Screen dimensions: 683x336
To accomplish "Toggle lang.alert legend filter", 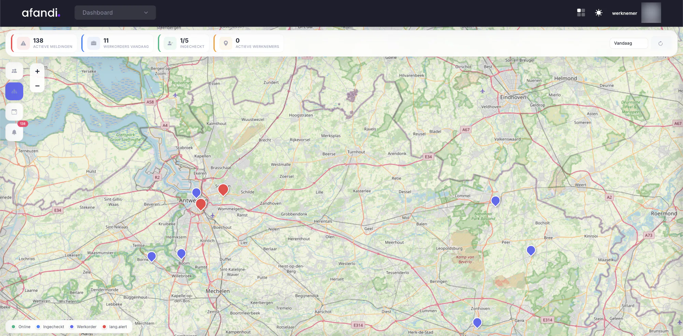I will [115, 327].
